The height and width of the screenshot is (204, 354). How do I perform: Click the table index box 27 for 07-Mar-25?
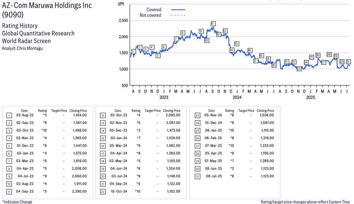pos(197,146)
